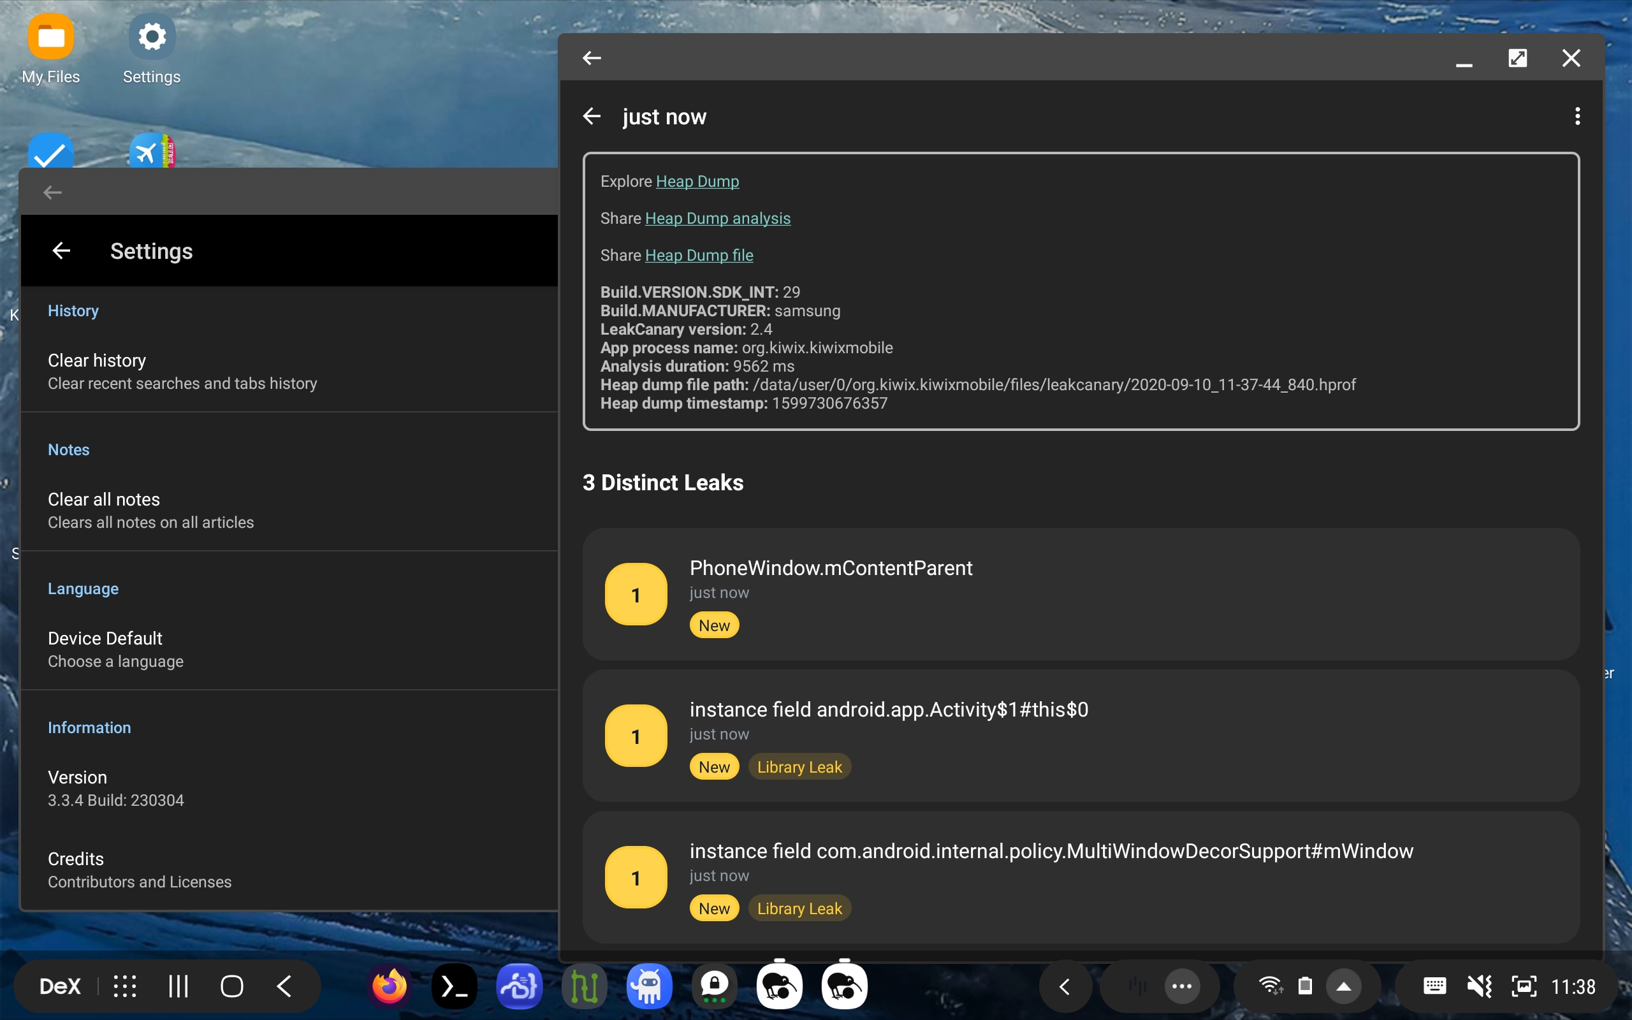
Task: Open the terminal app in the taskbar
Action: pyautogui.click(x=455, y=986)
